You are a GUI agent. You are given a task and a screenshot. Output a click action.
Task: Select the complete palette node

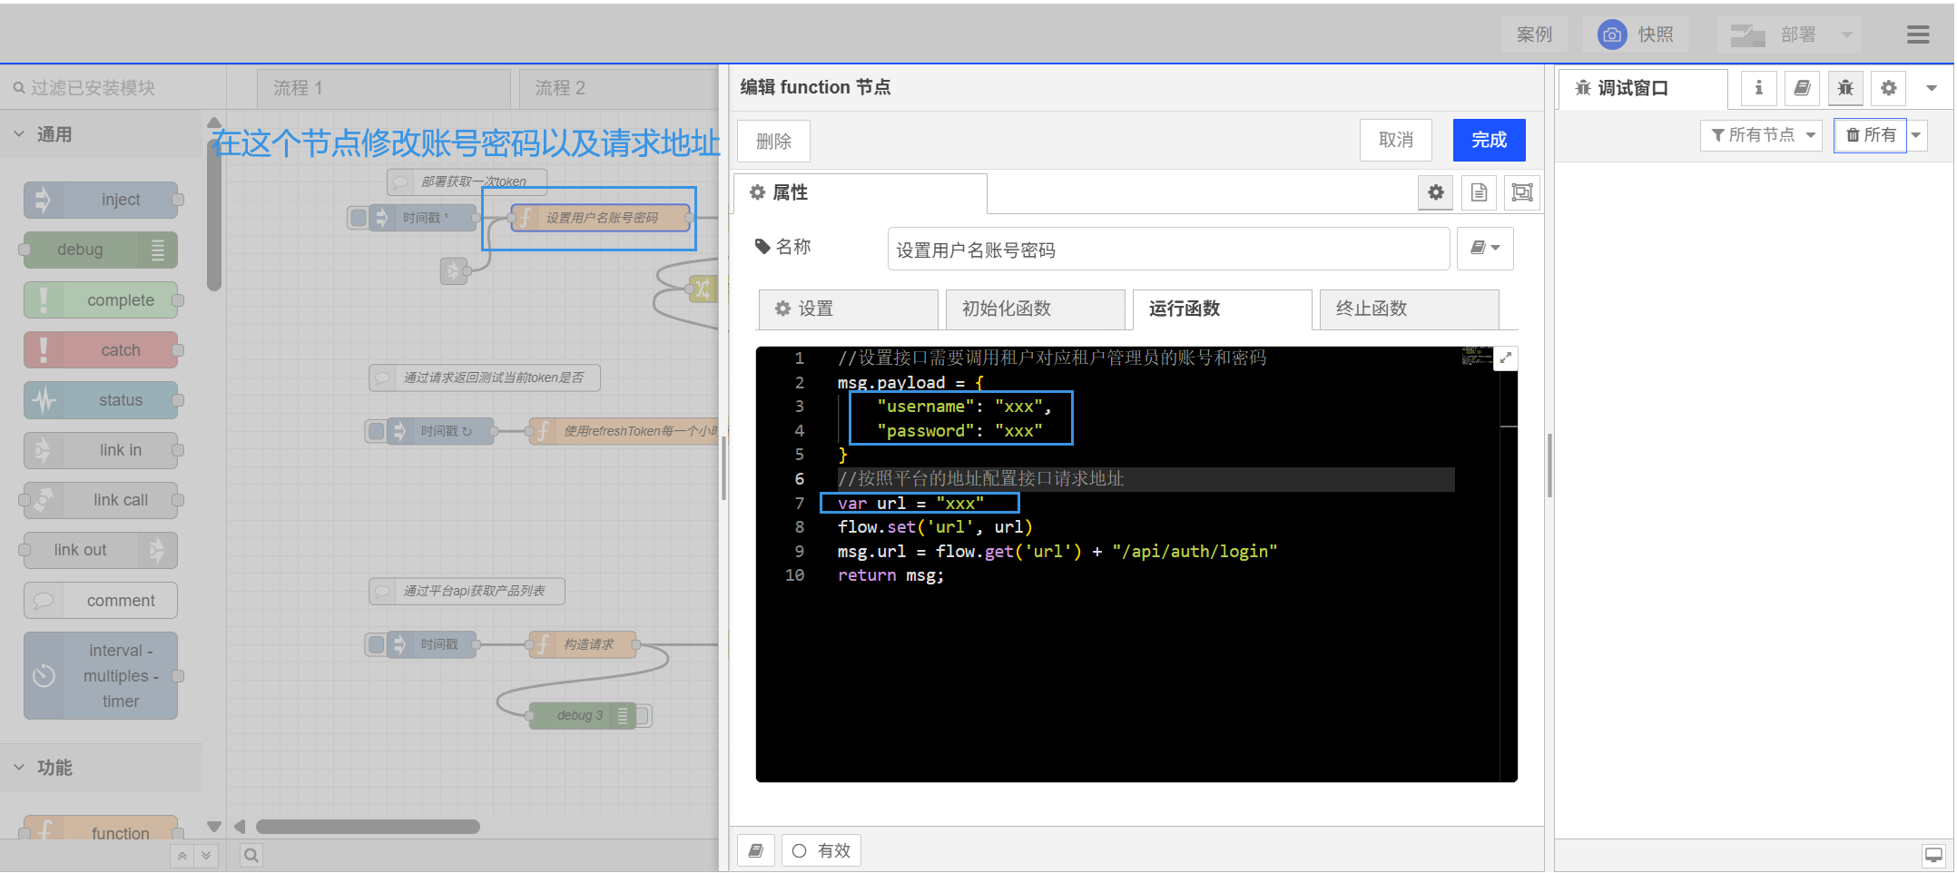(102, 299)
